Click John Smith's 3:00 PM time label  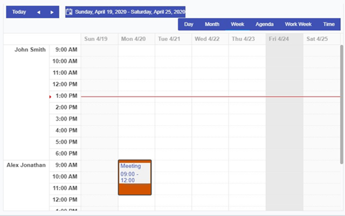pos(66,119)
